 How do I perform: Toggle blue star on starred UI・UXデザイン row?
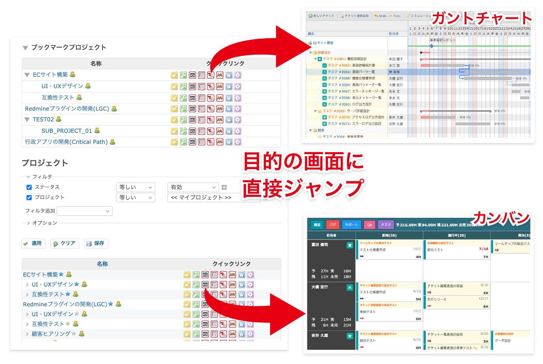point(76,284)
